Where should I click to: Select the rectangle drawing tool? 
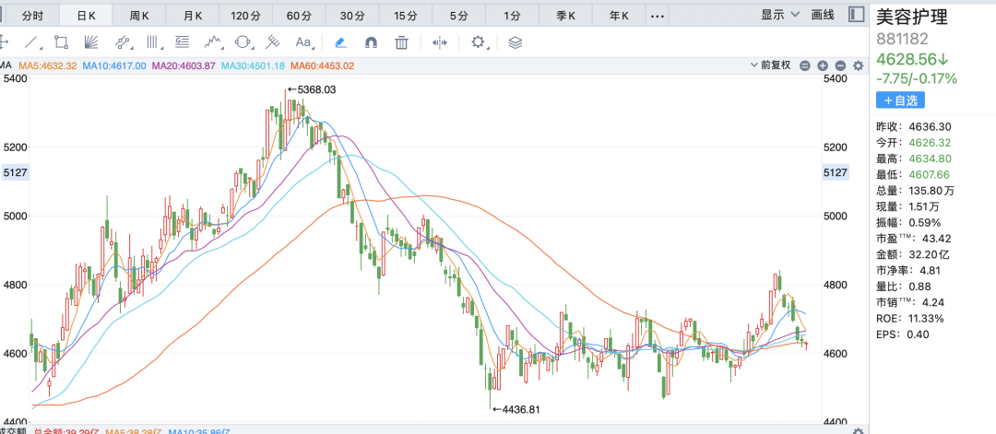[x=62, y=41]
